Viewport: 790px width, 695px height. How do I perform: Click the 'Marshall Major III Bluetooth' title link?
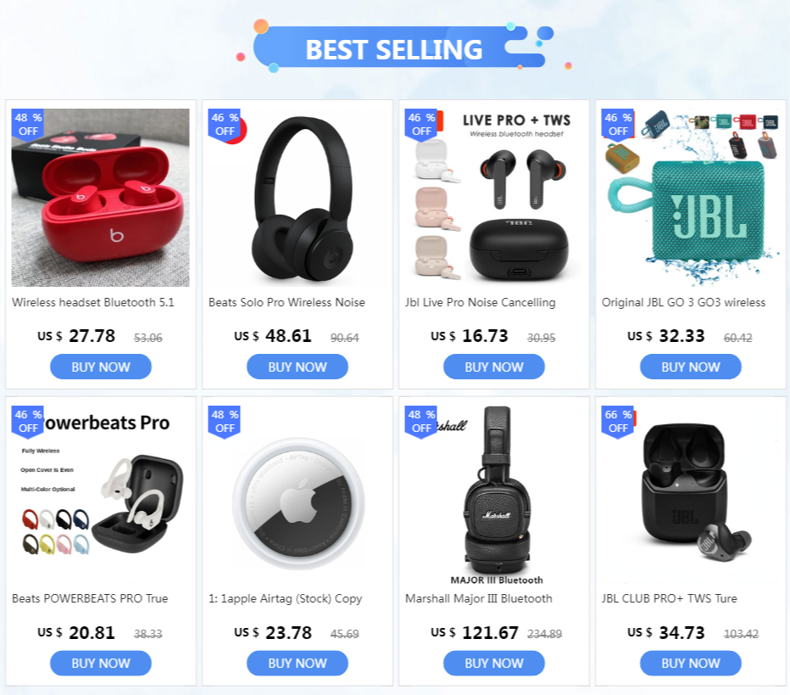(x=479, y=598)
